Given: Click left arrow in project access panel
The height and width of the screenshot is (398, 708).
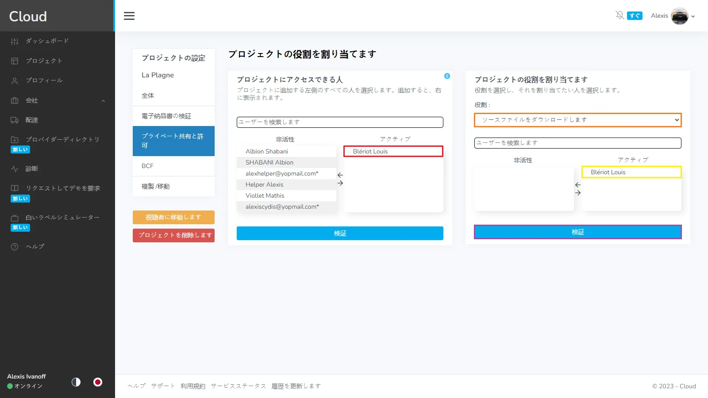Looking at the screenshot, I should pos(340,175).
